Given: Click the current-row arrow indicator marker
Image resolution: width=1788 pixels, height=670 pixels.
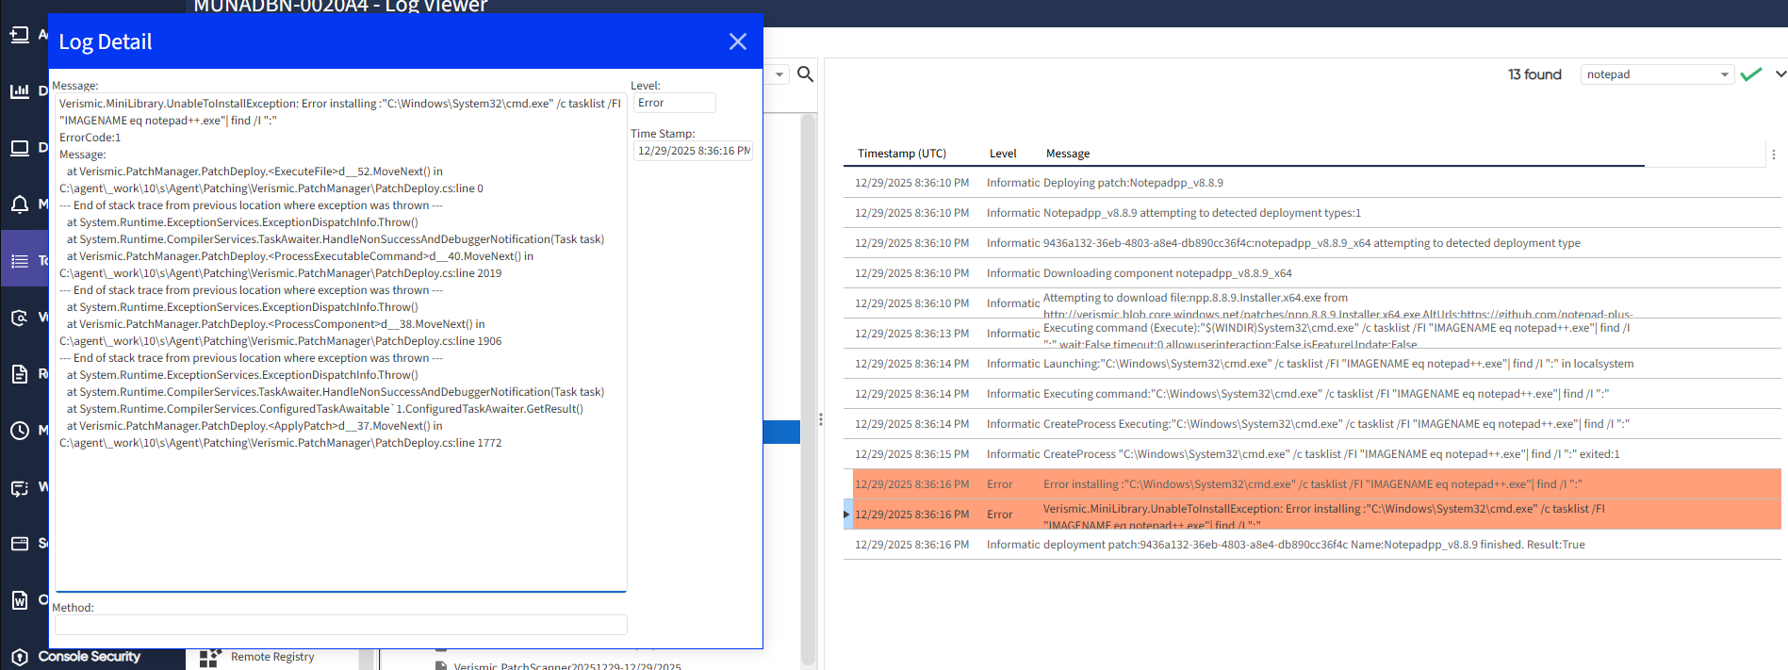Looking at the screenshot, I should (847, 515).
